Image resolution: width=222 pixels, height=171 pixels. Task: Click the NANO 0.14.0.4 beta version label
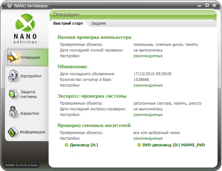[21, 165]
